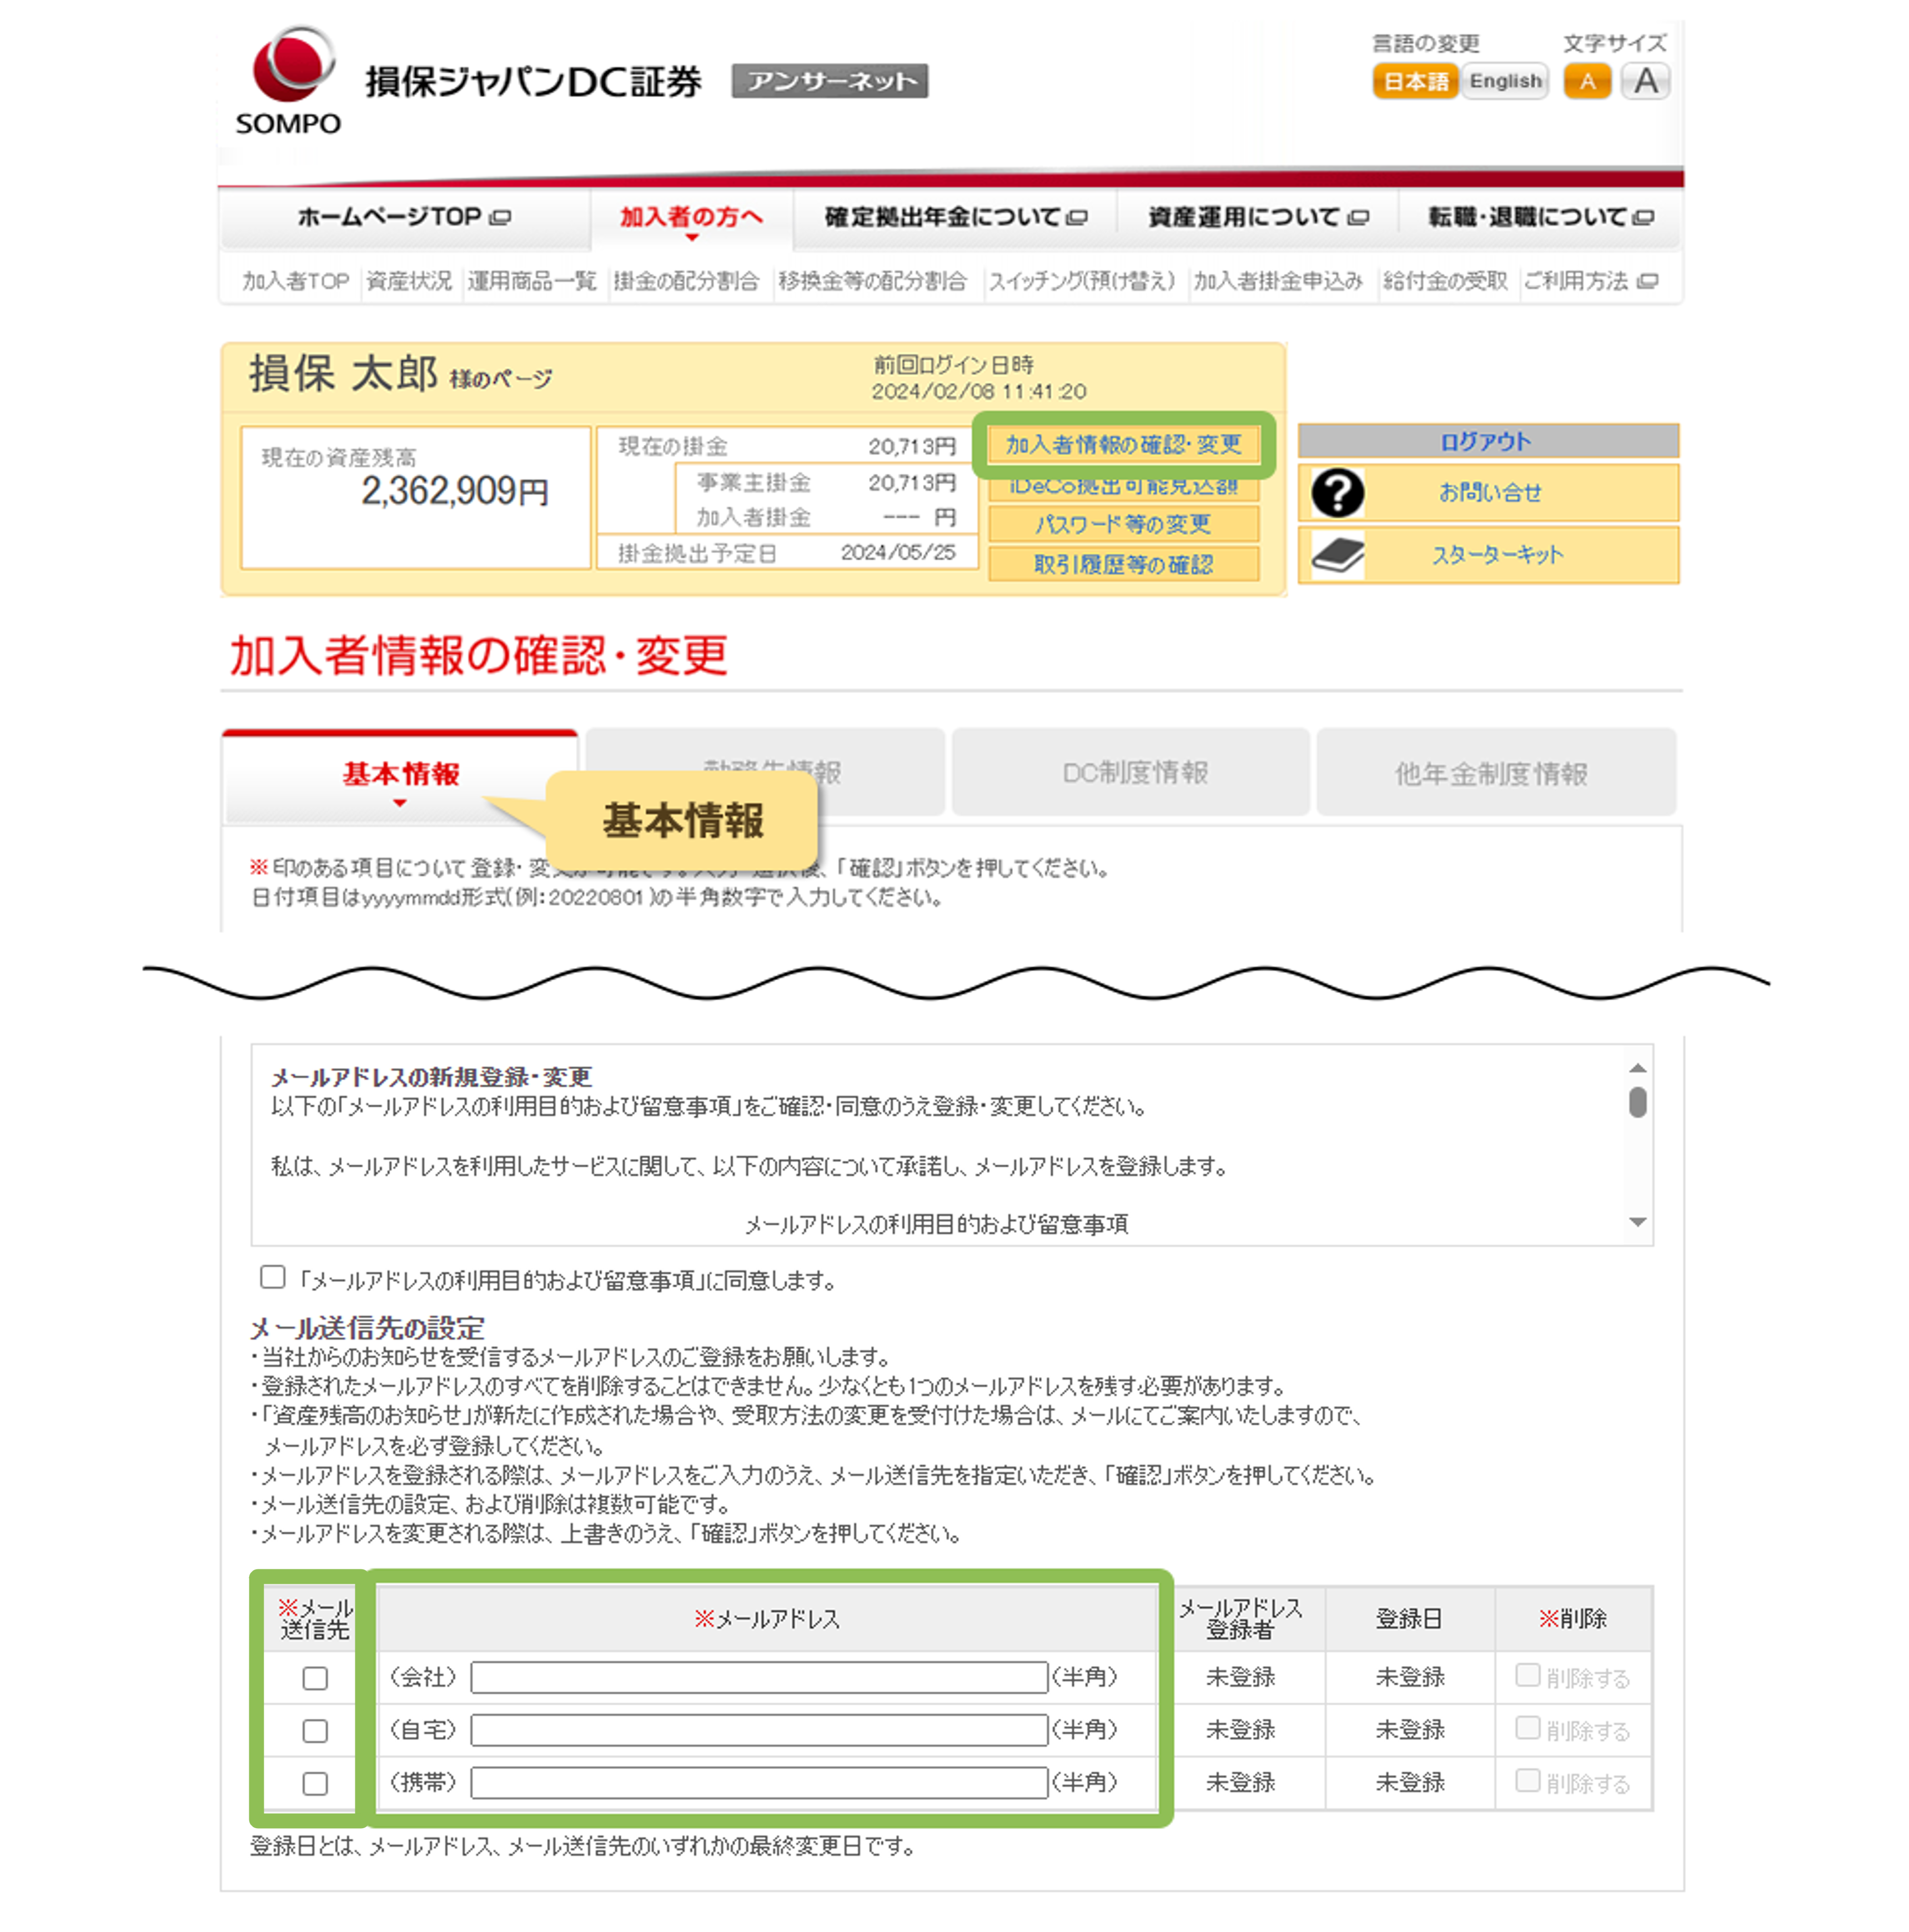Click the starter kit book icon
The image size is (1909, 1932).
(1337, 555)
